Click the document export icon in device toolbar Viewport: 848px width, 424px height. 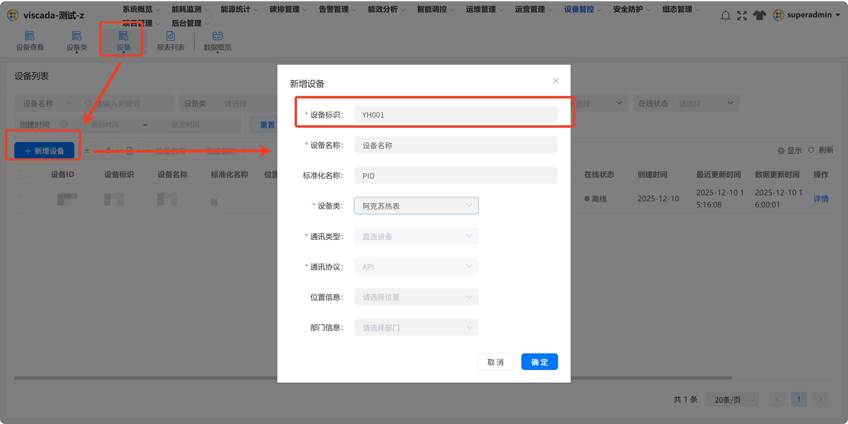click(130, 150)
